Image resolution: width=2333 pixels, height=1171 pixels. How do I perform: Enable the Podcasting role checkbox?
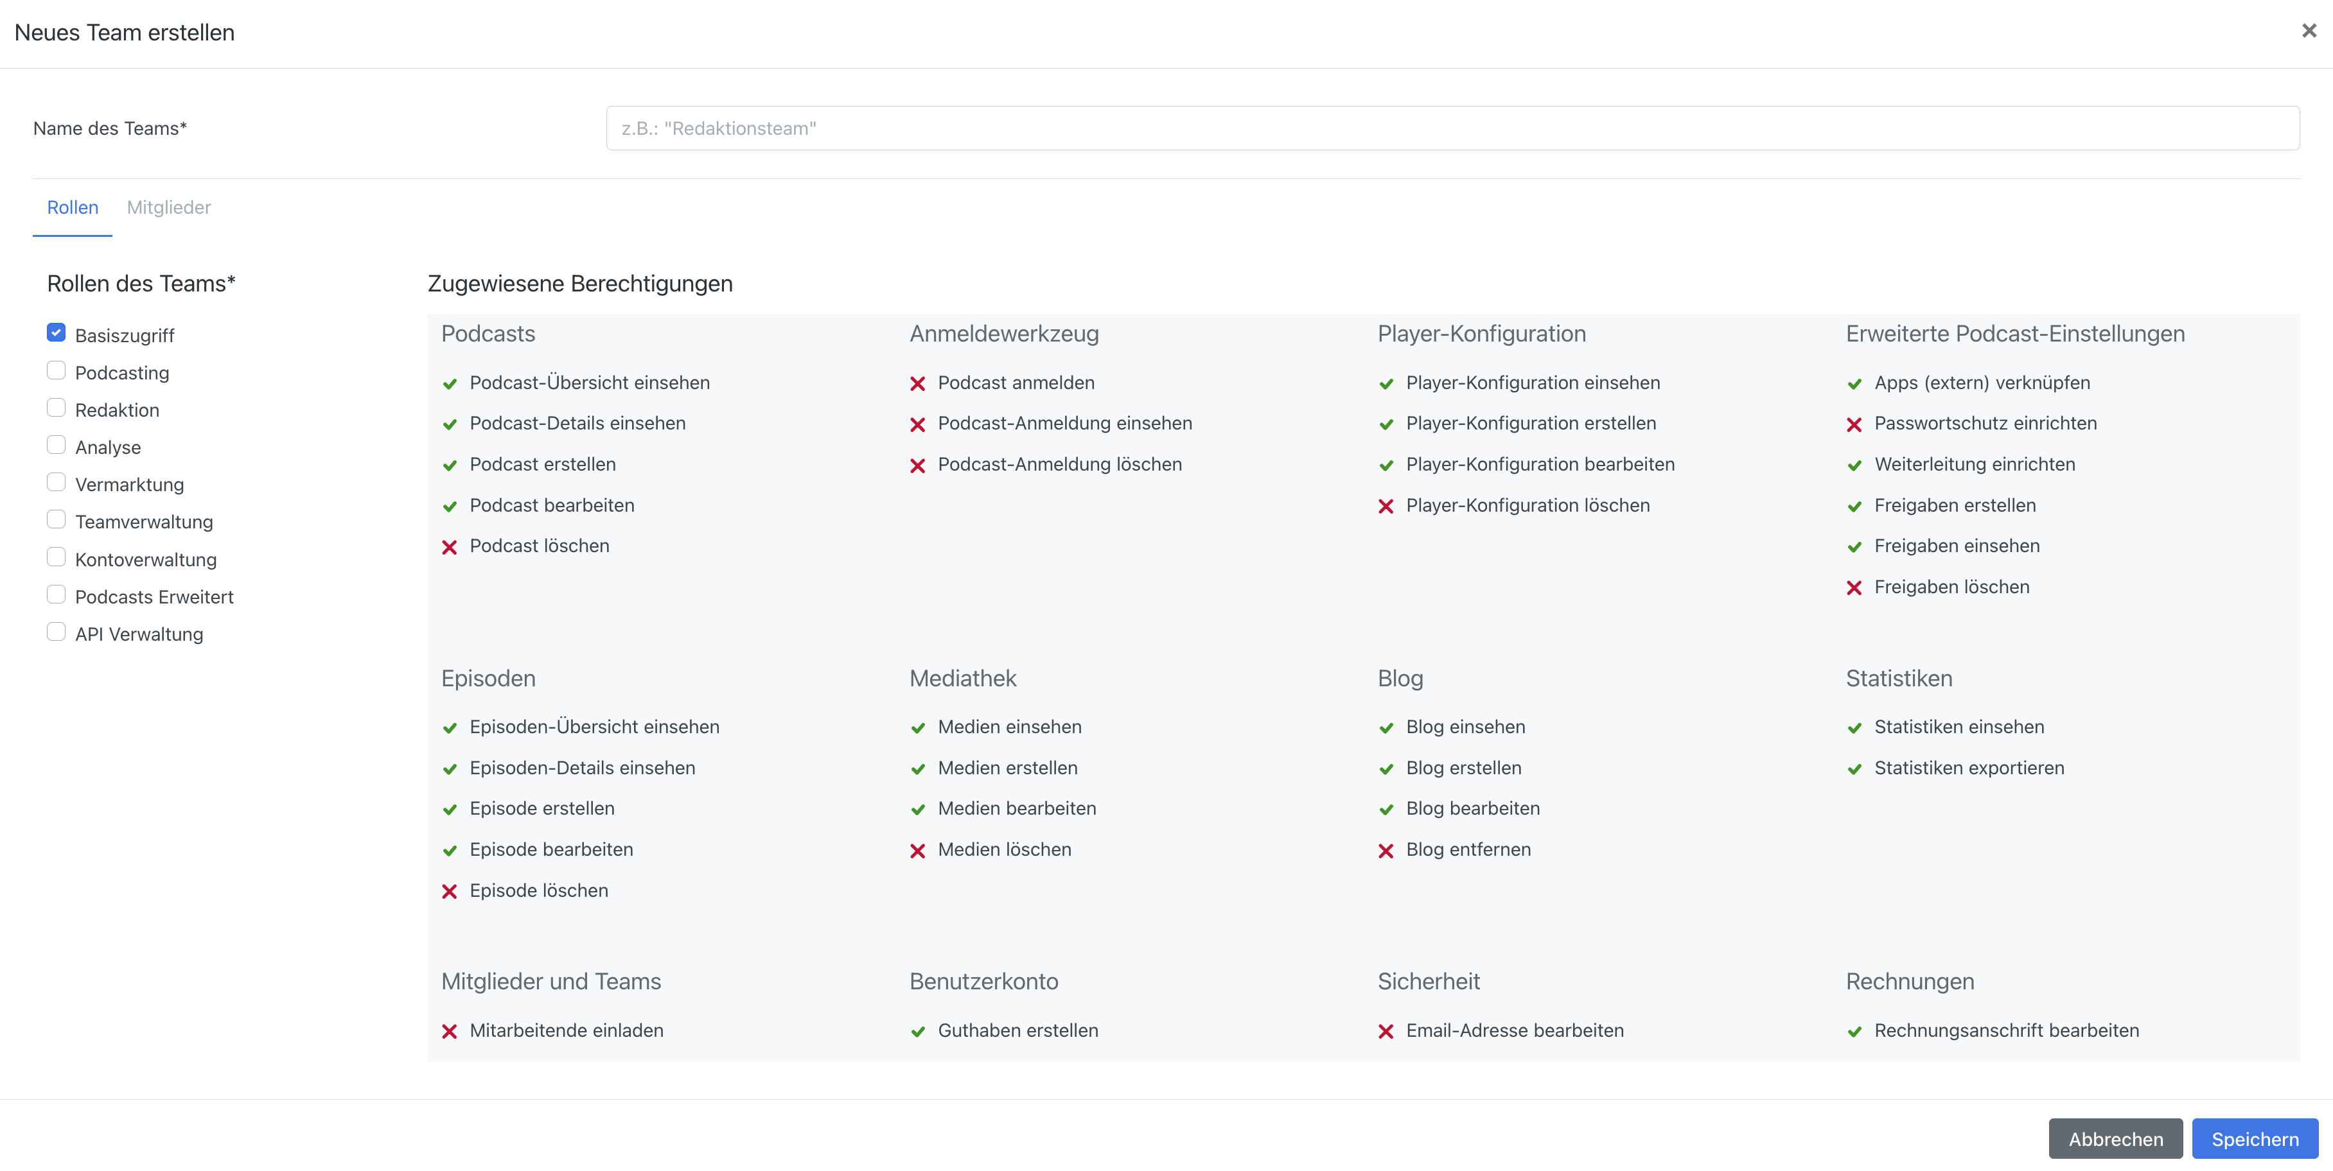coord(56,370)
